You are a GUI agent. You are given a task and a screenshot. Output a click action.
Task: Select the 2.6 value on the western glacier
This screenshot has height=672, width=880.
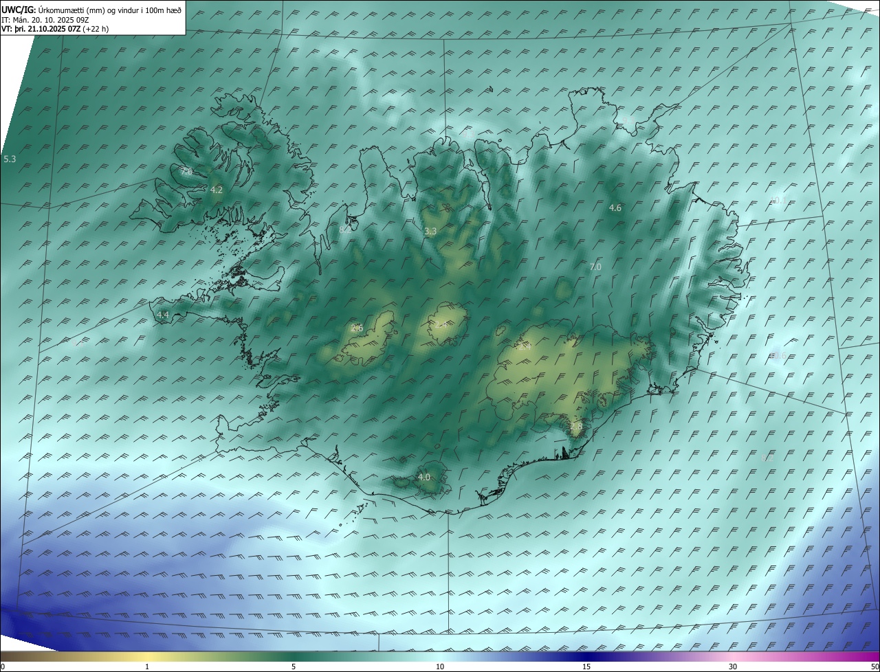[x=357, y=328]
